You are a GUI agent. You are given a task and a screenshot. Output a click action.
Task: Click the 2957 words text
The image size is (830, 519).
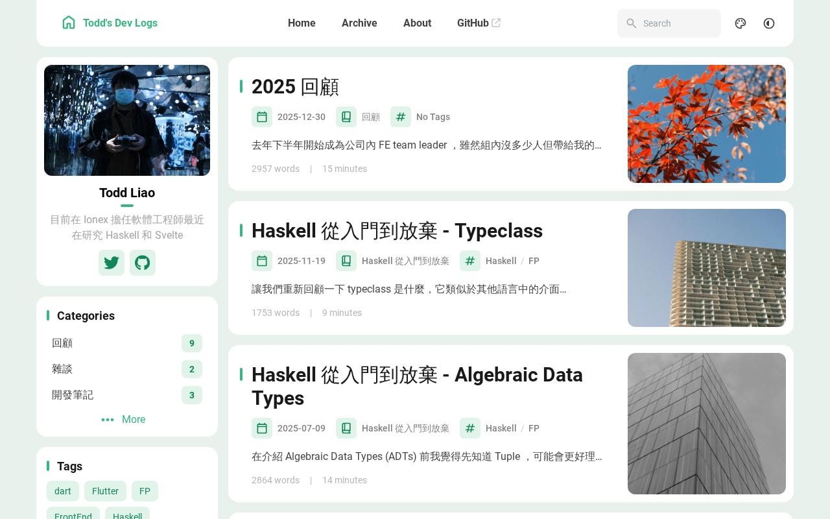pos(276,169)
